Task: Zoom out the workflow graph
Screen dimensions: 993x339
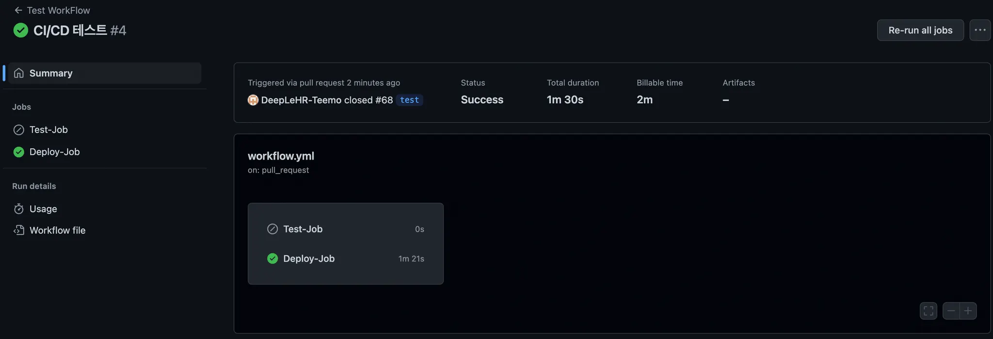Action: click(x=951, y=311)
